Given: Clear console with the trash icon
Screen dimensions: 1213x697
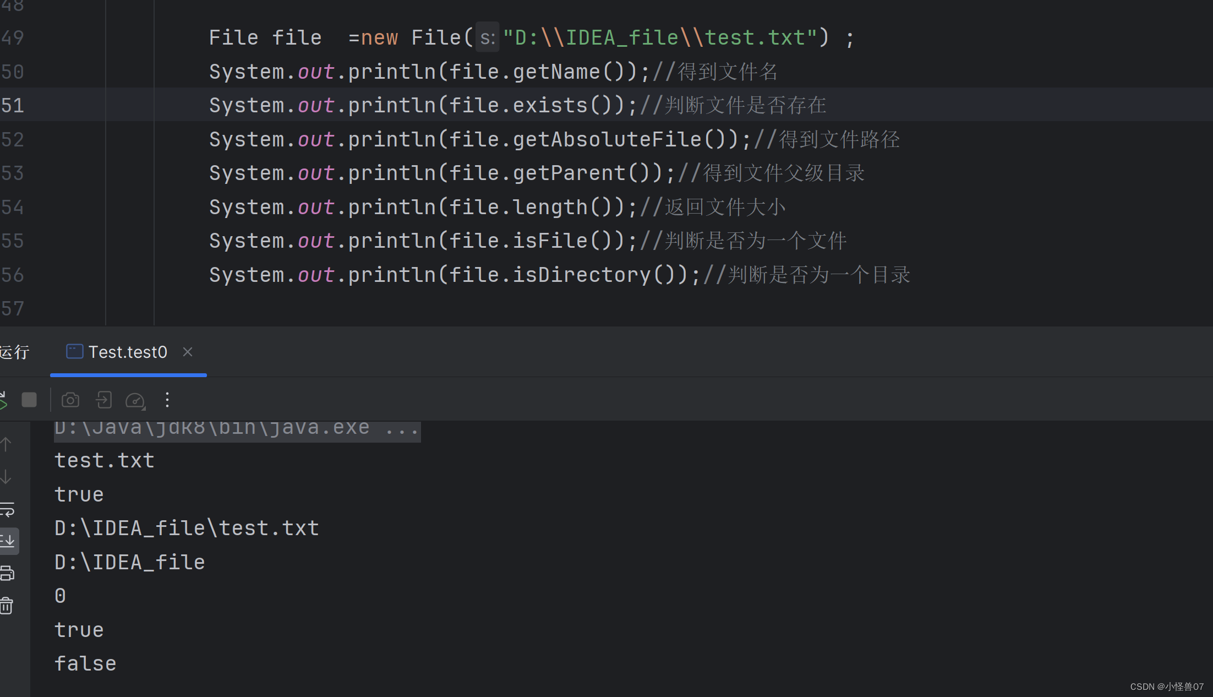Looking at the screenshot, I should 7,606.
